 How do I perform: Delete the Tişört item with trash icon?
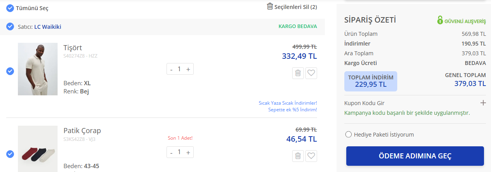298,73
